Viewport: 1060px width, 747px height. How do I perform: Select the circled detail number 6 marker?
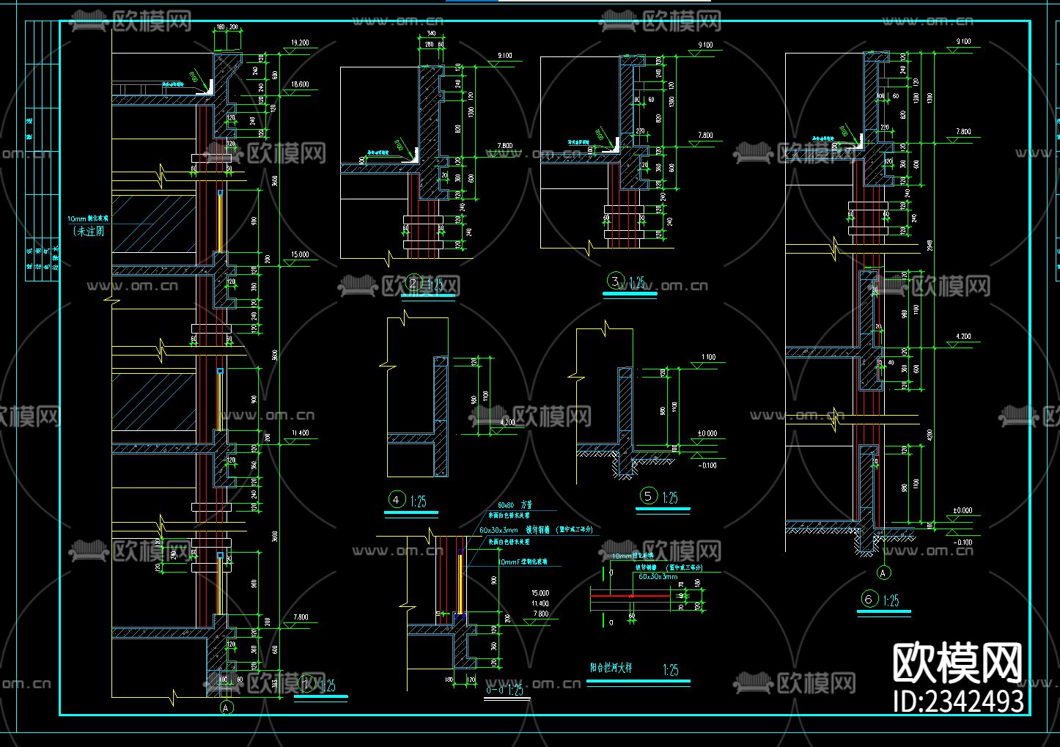869,600
